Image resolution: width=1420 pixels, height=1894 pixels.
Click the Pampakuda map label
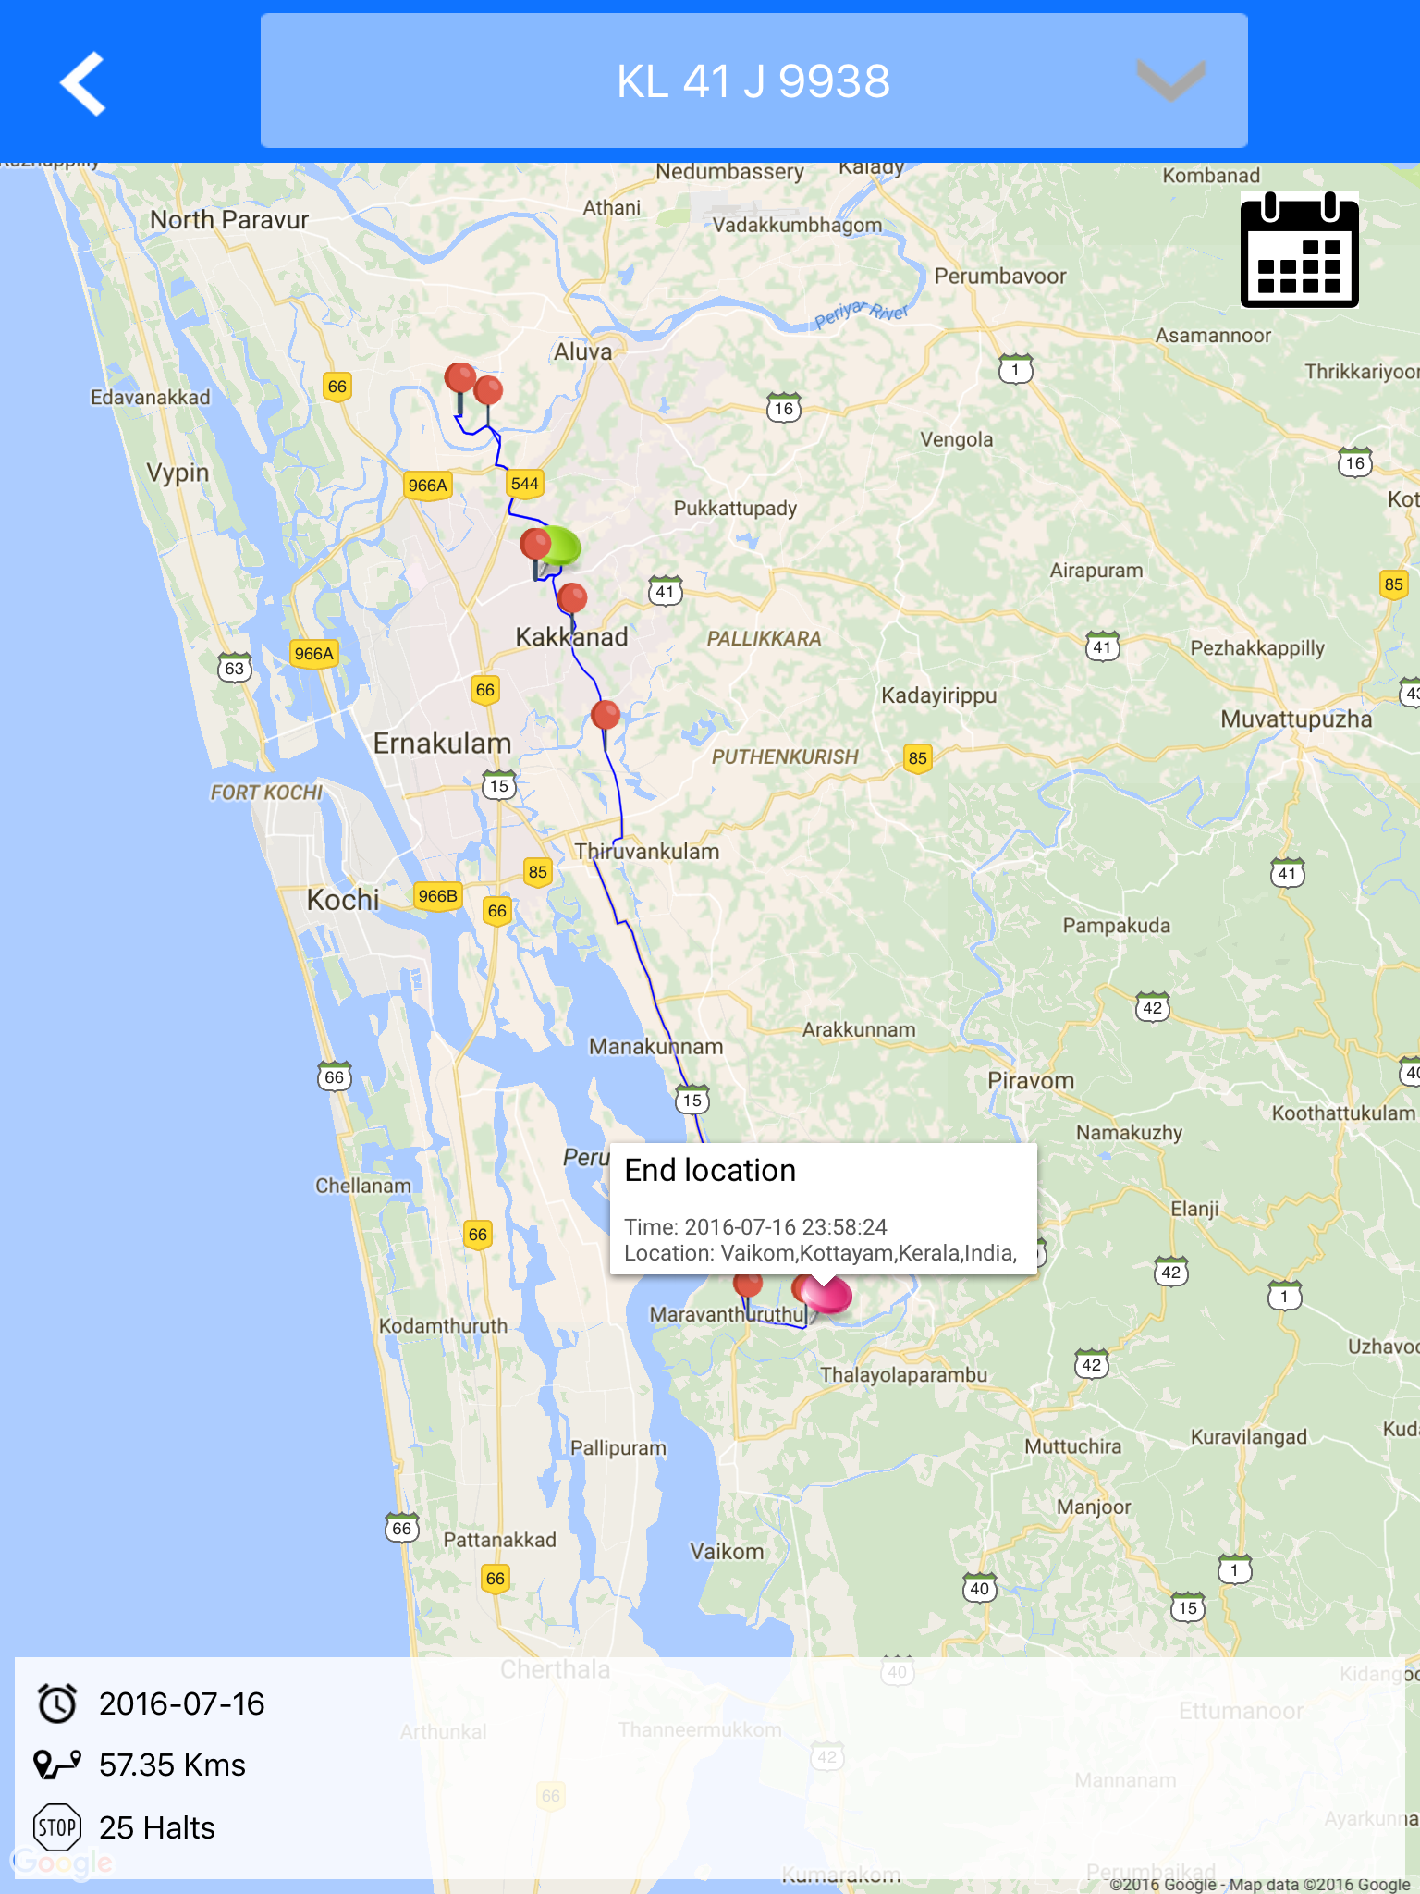pos(1116,926)
